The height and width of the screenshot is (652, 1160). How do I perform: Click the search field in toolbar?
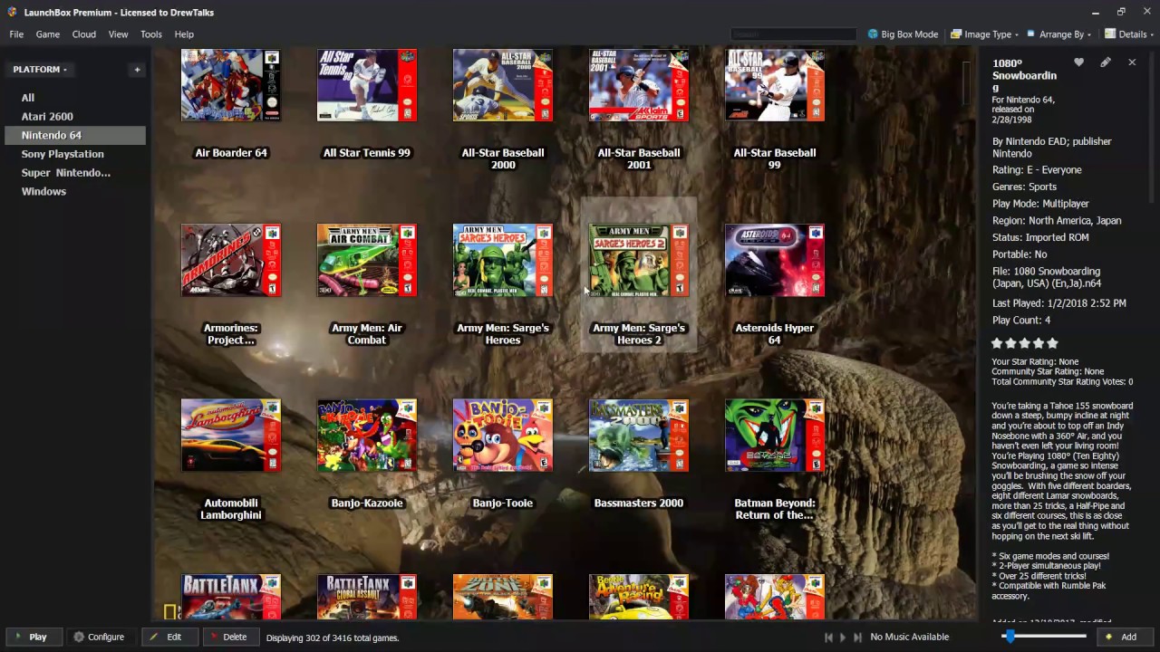coord(793,34)
